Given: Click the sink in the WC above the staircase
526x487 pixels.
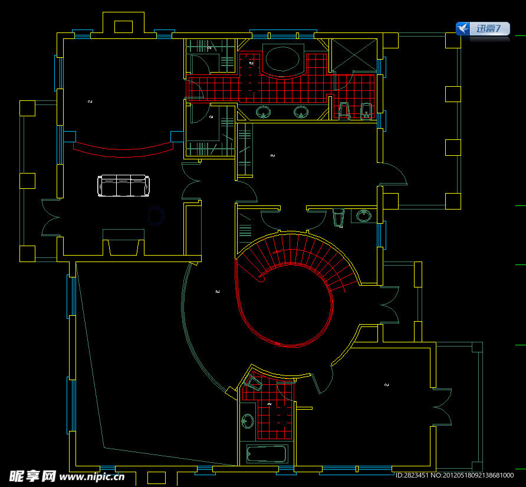Looking at the screenshot, I should click(x=364, y=215).
